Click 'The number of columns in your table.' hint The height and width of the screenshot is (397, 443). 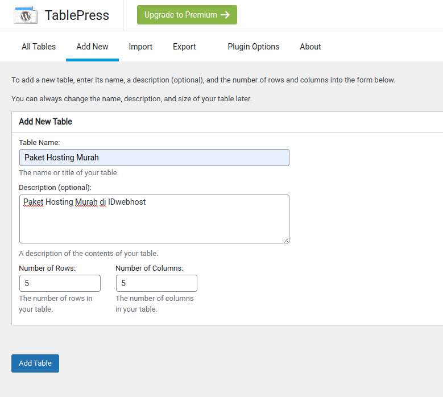[x=155, y=304]
